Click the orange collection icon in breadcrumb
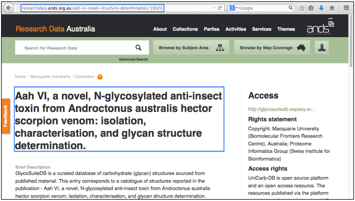 tap(100, 77)
